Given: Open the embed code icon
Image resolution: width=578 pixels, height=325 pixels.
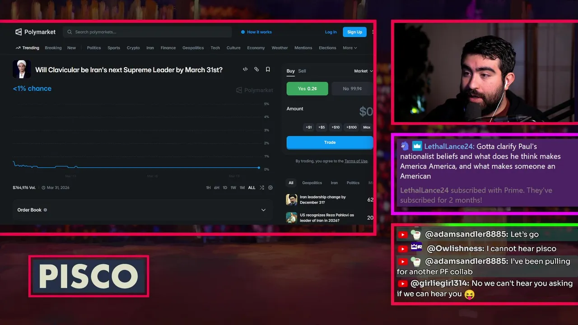Looking at the screenshot, I should [x=245, y=70].
